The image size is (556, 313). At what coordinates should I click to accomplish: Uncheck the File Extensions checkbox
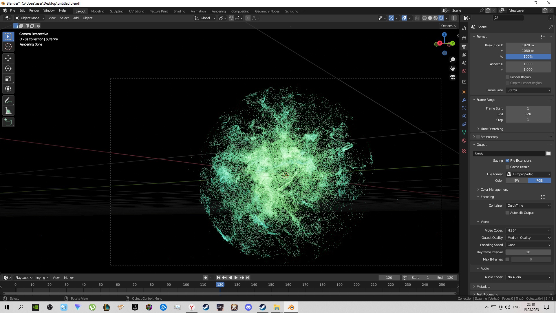click(x=507, y=161)
